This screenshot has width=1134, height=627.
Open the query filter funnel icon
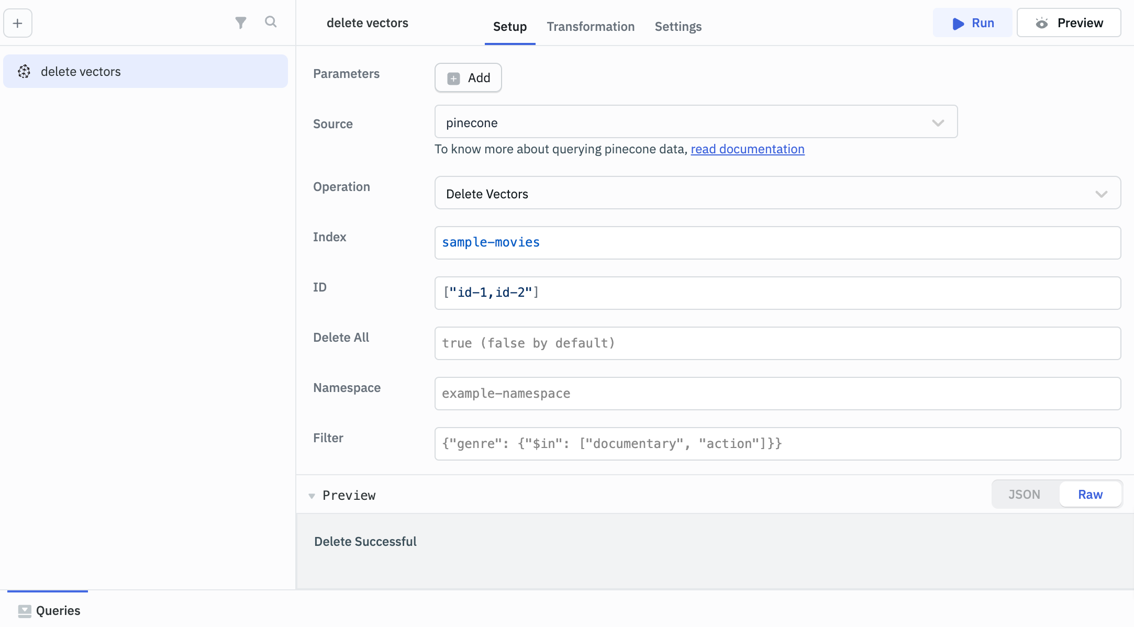coord(240,23)
